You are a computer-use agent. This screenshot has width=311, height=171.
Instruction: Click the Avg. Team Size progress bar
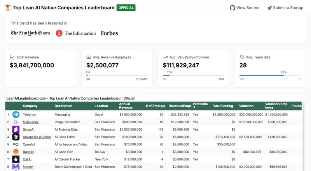[x=270, y=75]
